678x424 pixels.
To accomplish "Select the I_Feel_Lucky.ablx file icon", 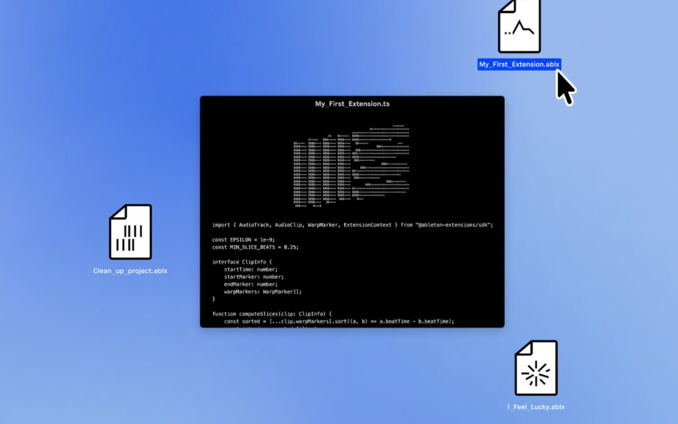I will 536,367.
